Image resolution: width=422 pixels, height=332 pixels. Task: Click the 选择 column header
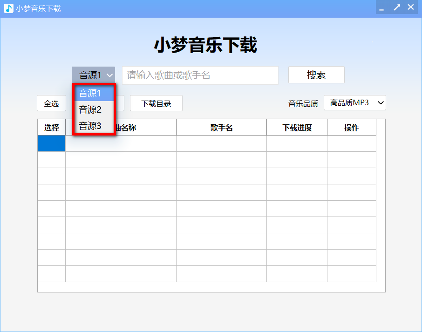pos(51,127)
